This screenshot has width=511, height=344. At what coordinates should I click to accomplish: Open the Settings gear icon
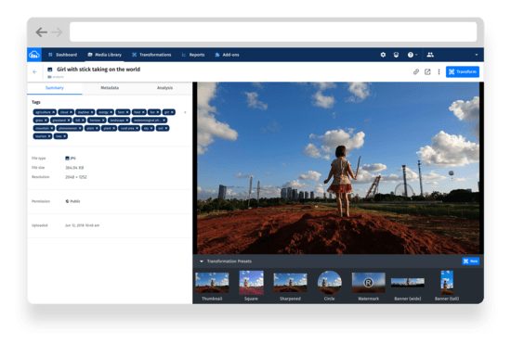pyautogui.click(x=383, y=55)
